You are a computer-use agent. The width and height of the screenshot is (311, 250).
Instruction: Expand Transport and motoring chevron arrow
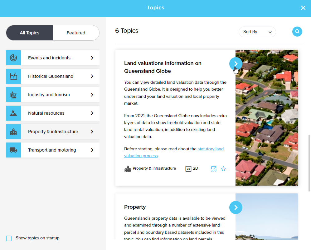coord(92,150)
